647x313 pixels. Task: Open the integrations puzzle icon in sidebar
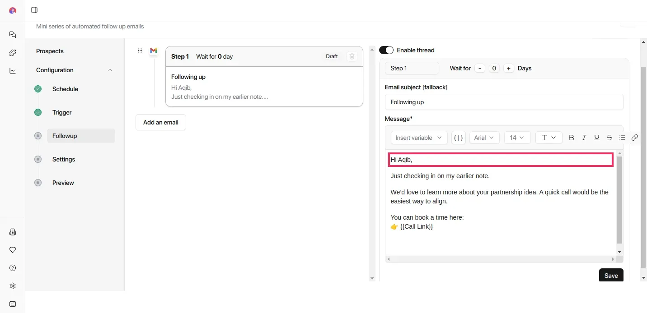(x=12, y=53)
